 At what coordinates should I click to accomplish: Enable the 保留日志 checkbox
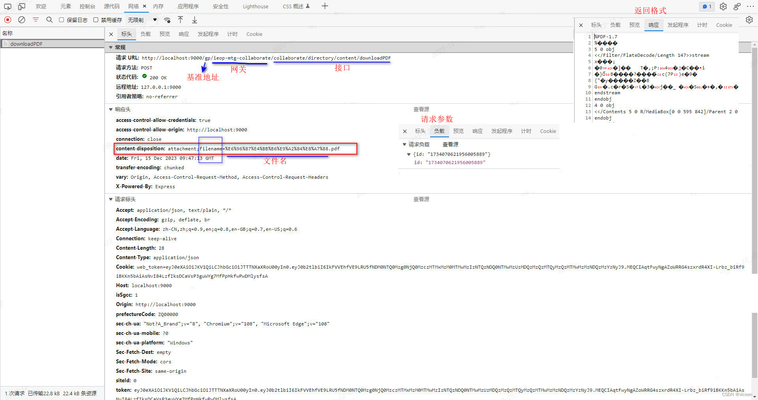pyautogui.click(x=62, y=20)
